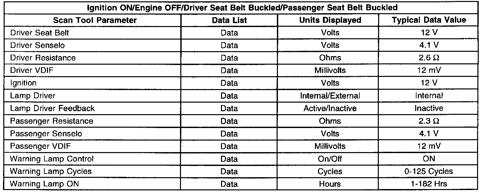Select the Internal/External units cell
487x194 pixels.
click(330, 96)
